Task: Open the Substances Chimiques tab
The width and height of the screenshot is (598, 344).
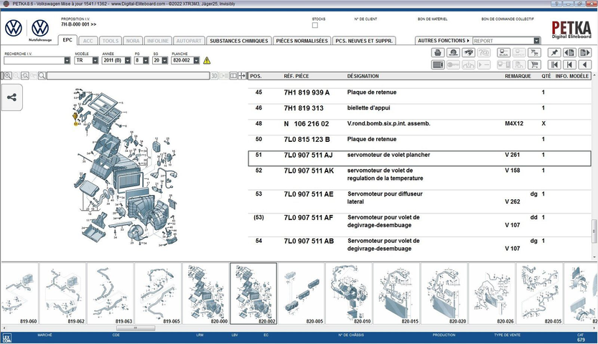Action: (x=239, y=41)
